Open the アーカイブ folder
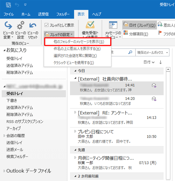This screenshot has width=175, height=181. (14, 128)
